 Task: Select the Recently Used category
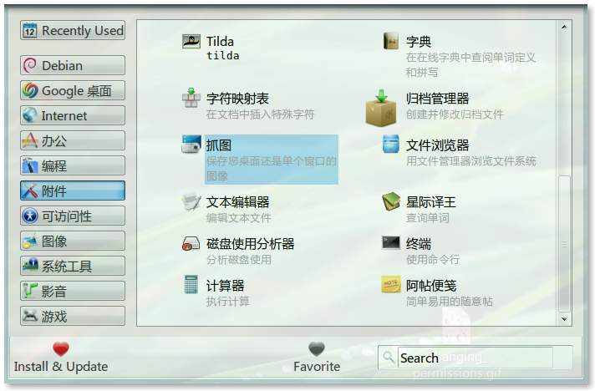[73, 30]
